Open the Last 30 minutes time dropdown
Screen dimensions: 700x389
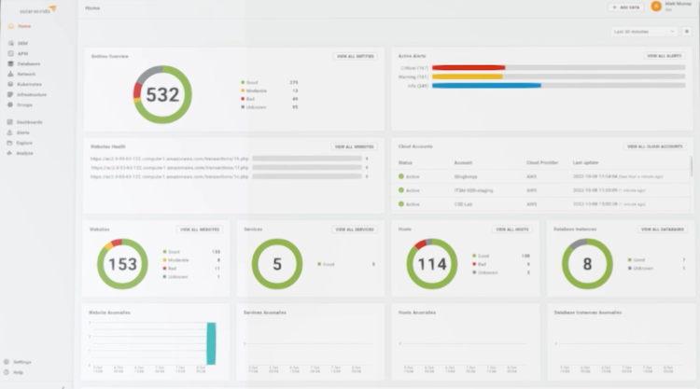point(644,32)
